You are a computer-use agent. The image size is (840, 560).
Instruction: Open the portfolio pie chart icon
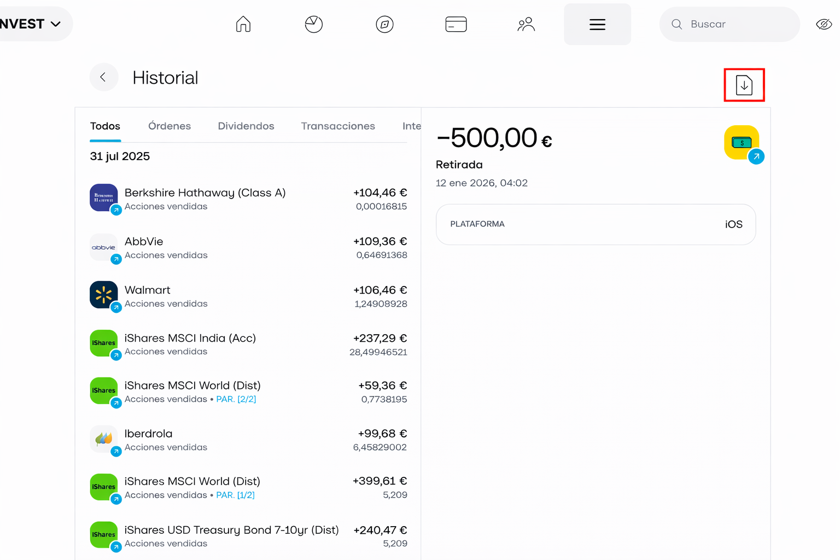pyautogui.click(x=313, y=24)
